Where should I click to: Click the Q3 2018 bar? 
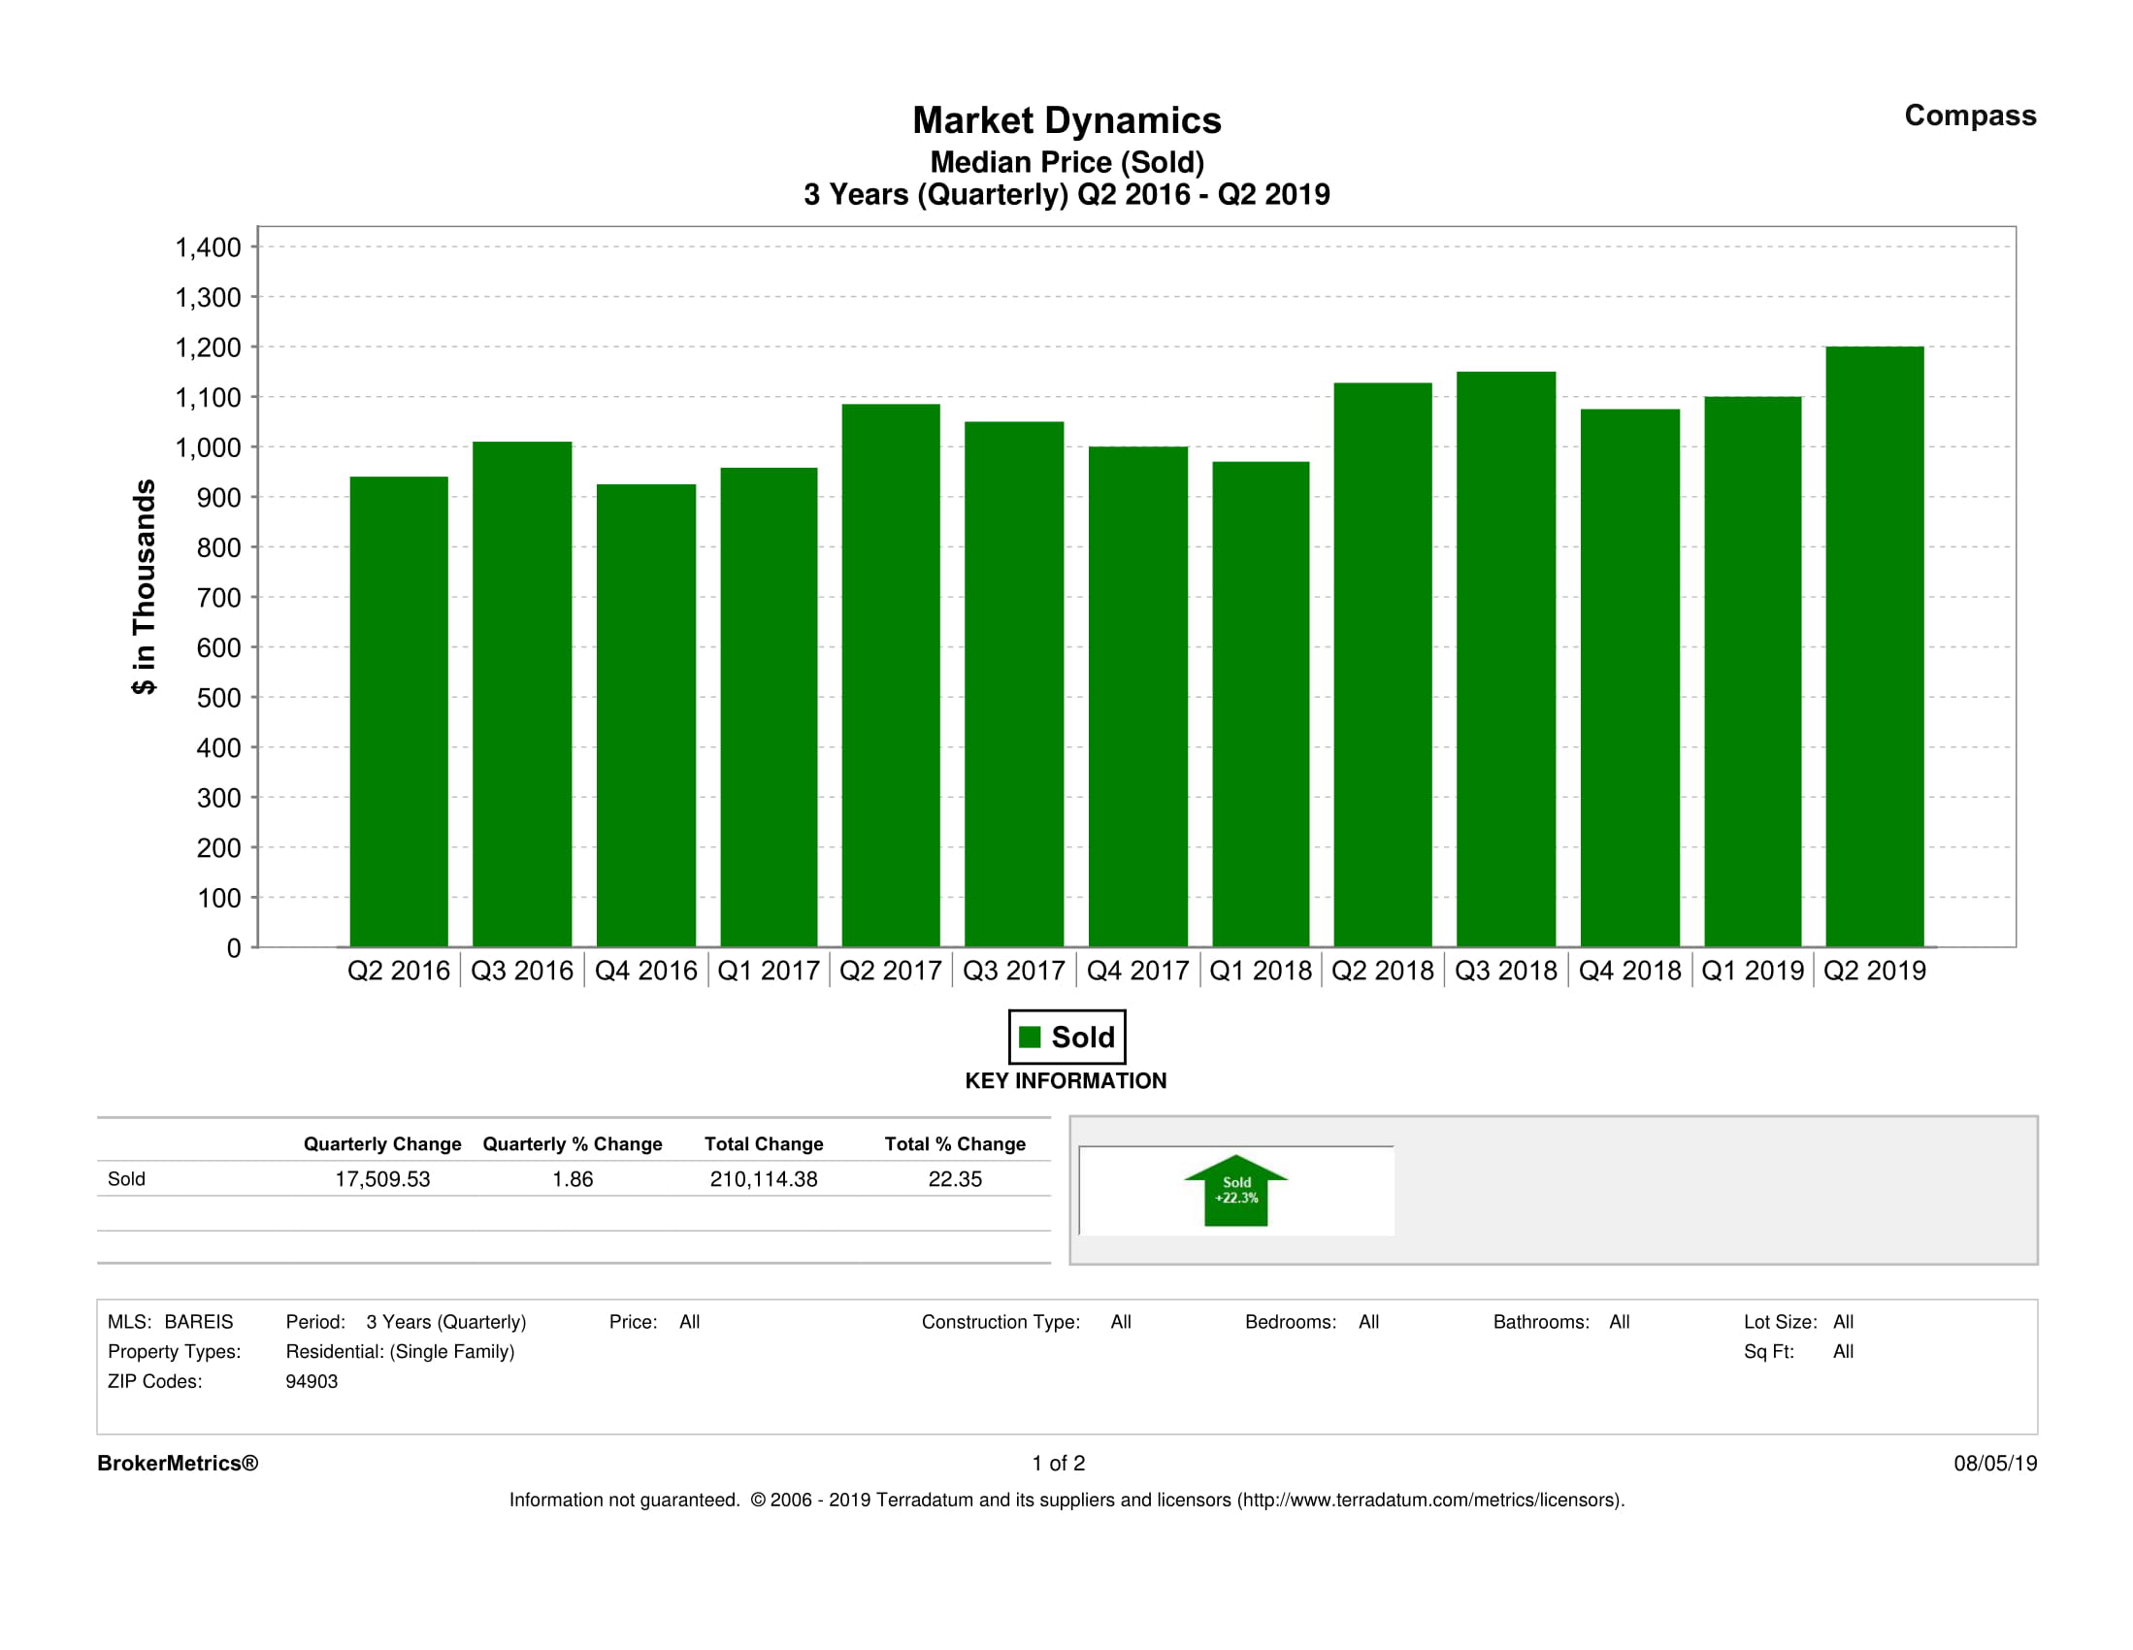click(1505, 659)
